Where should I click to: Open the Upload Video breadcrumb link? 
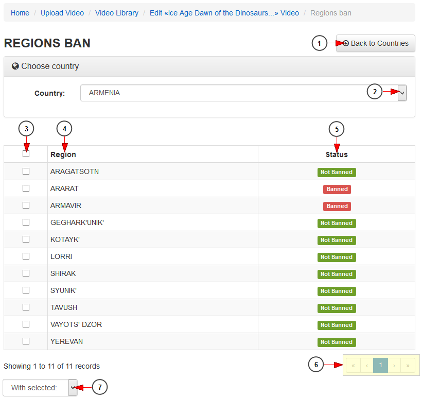[62, 13]
